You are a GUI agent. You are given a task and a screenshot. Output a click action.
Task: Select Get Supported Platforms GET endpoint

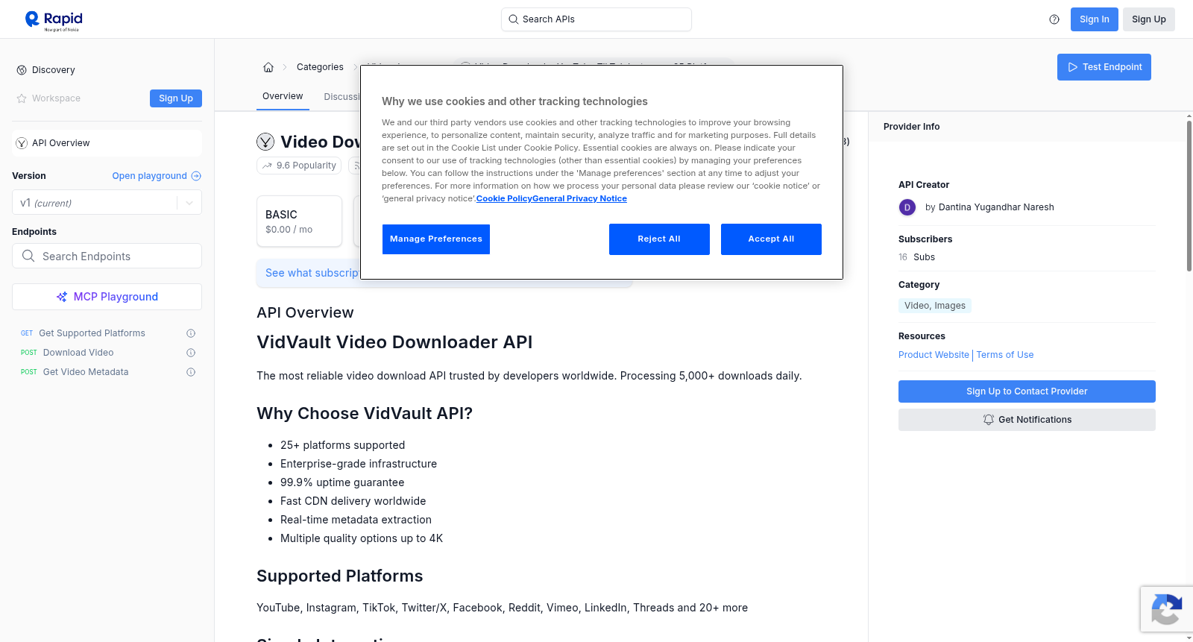(x=92, y=333)
